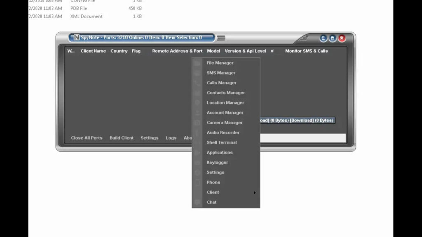Click the Version & Api Level header
Image resolution: width=422 pixels, height=237 pixels.
(246, 51)
